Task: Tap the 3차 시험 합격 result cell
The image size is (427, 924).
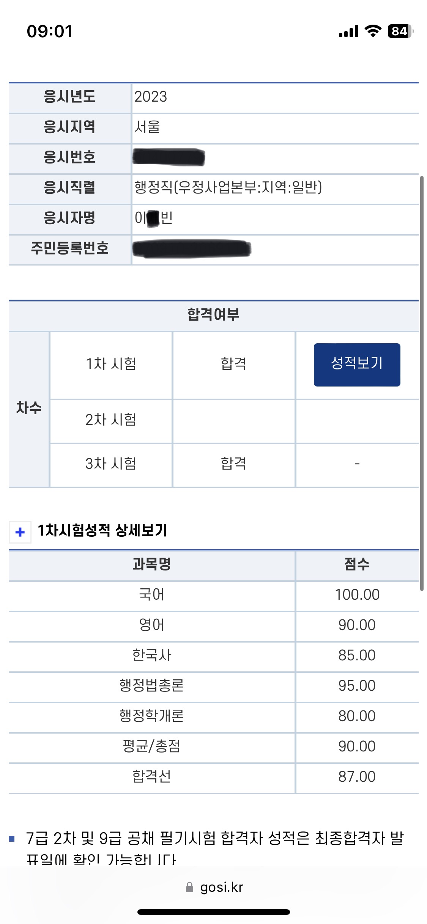Action: (x=233, y=464)
